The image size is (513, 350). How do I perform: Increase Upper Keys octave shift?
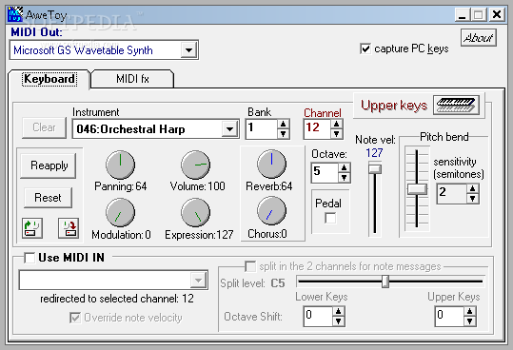click(x=469, y=311)
